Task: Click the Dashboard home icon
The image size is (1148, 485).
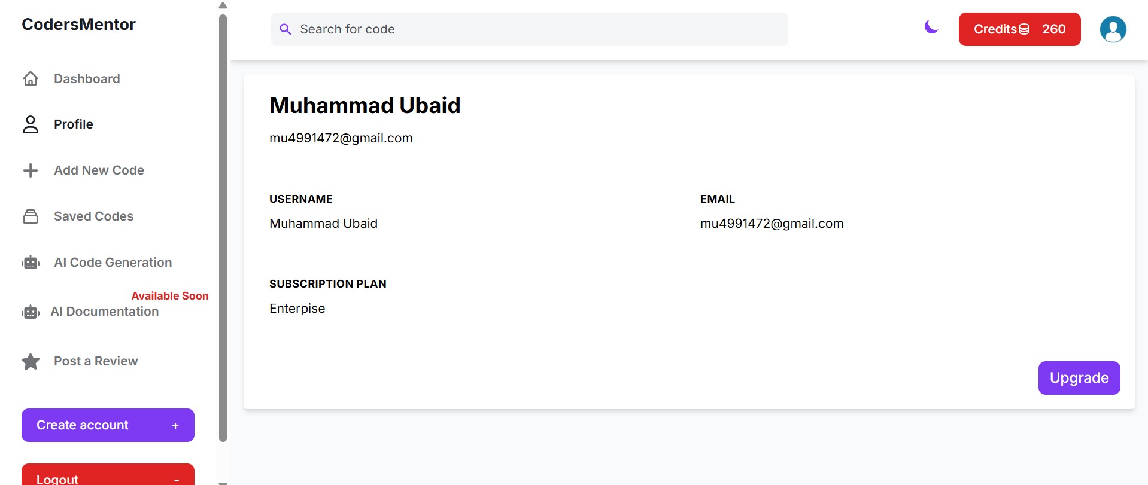Action: 31,79
